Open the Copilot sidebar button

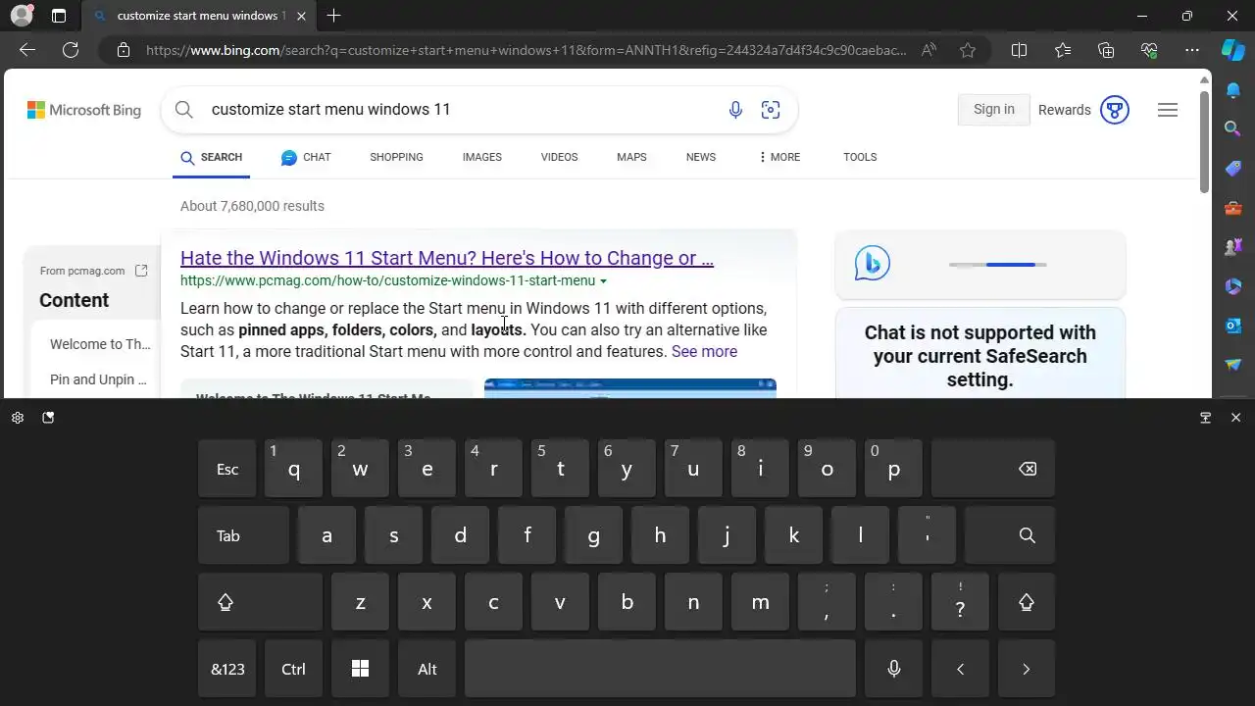pos(1233,50)
